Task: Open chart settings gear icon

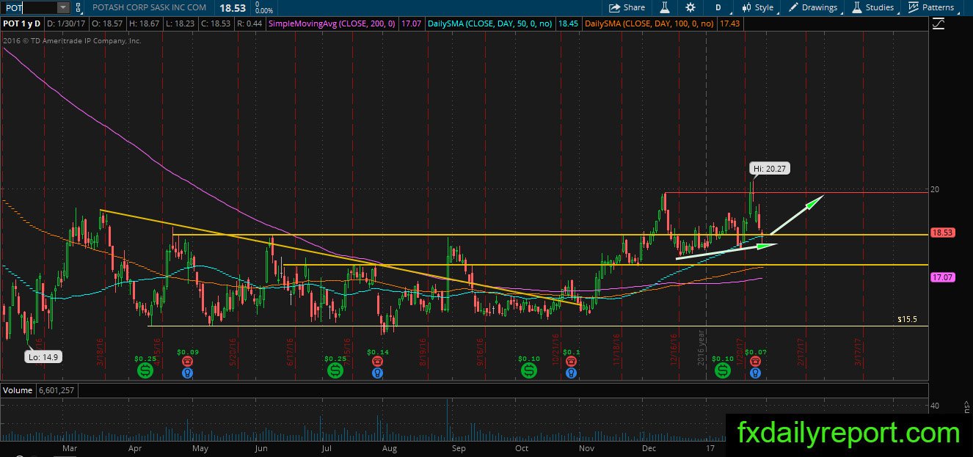Action: pyautogui.click(x=690, y=7)
